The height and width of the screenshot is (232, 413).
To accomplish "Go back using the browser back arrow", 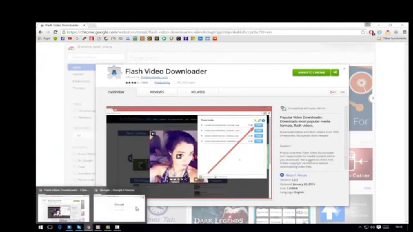I will [x=40, y=32].
